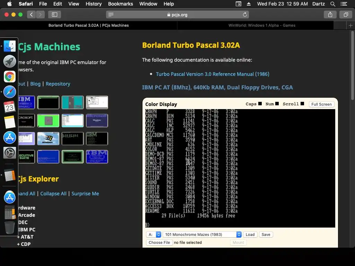The image size is (355, 266).
Task: Click the Surprise Me link
Action: pyautogui.click(x=85, y=194)
